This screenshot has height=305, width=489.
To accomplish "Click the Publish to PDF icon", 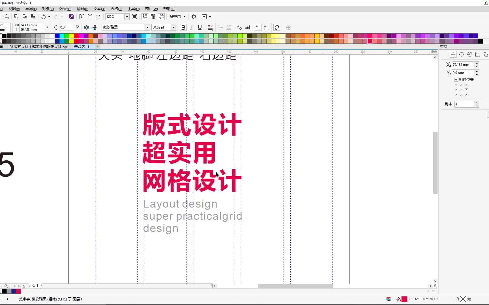I will click(x=98, y=17).
